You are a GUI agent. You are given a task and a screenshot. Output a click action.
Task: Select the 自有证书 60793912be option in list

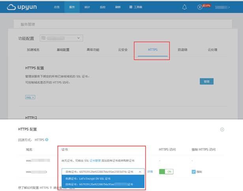[103, 184]
